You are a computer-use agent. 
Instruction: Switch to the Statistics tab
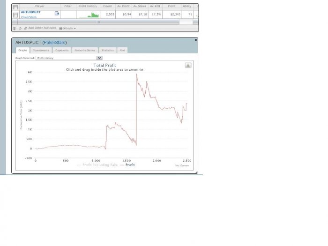(107, 50)
